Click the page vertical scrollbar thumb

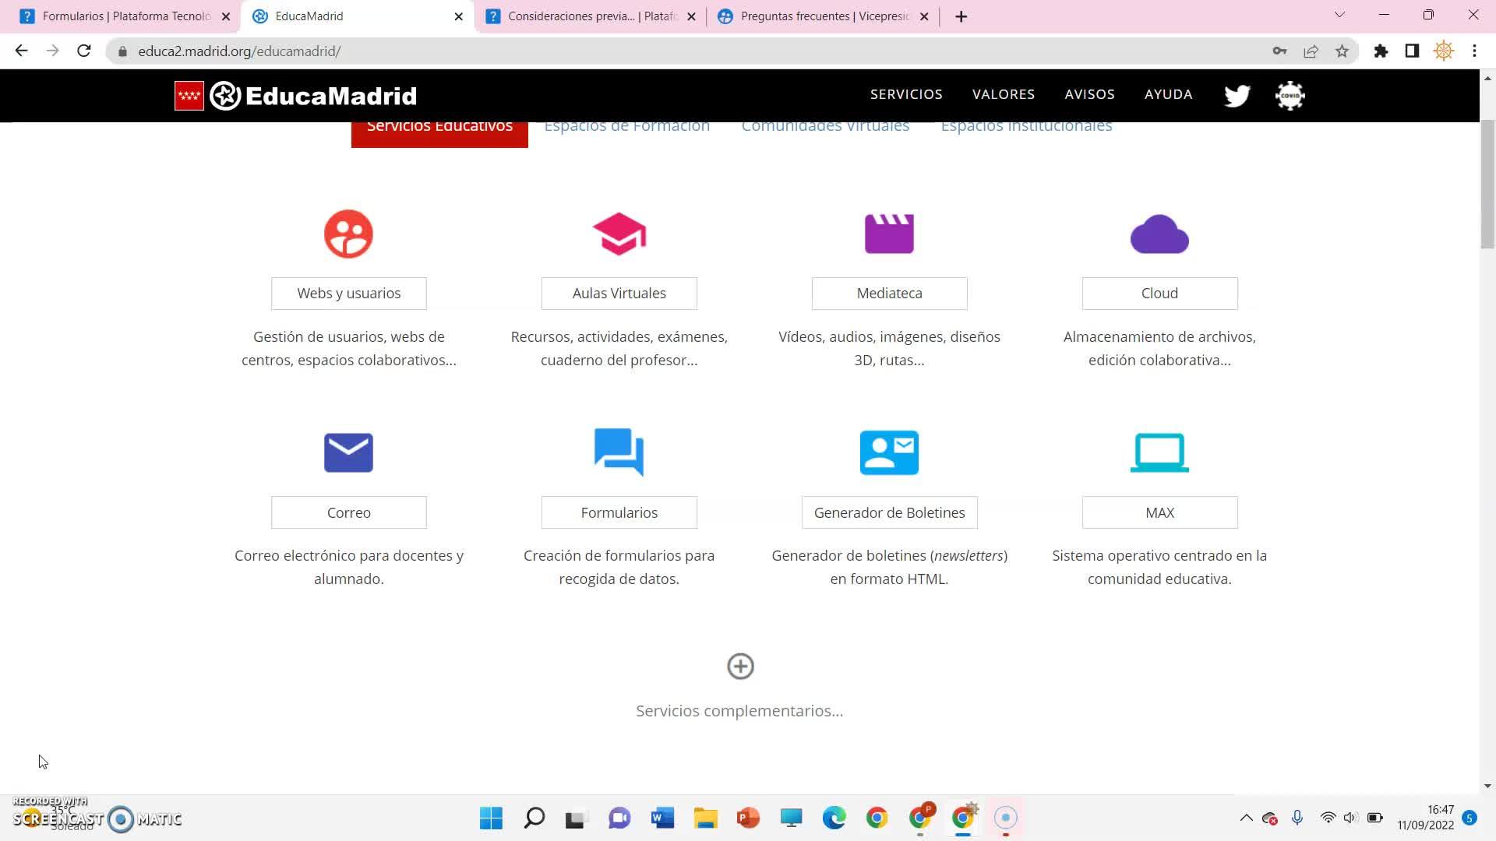point(1487,184)
